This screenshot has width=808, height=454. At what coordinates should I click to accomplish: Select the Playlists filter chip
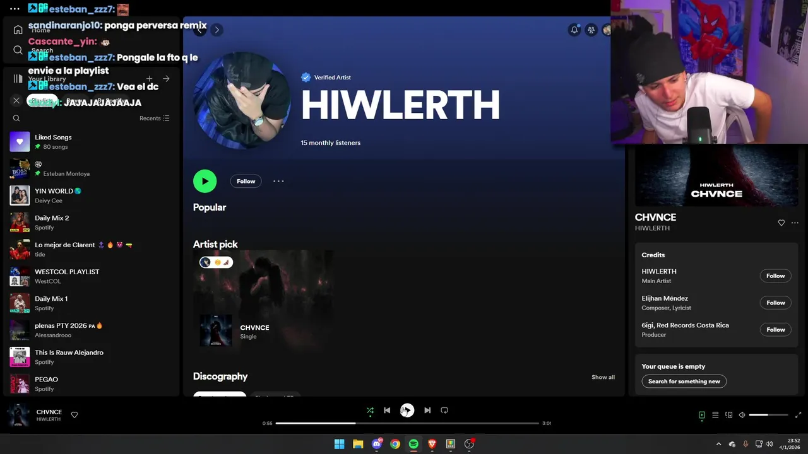[42, 101]
